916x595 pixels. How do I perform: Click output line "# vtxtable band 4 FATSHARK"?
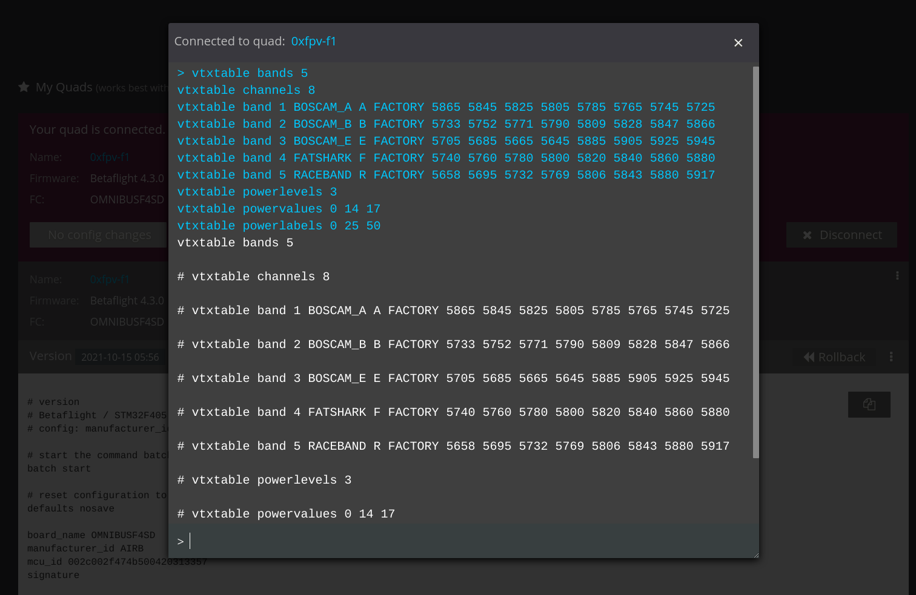point(453,412)
